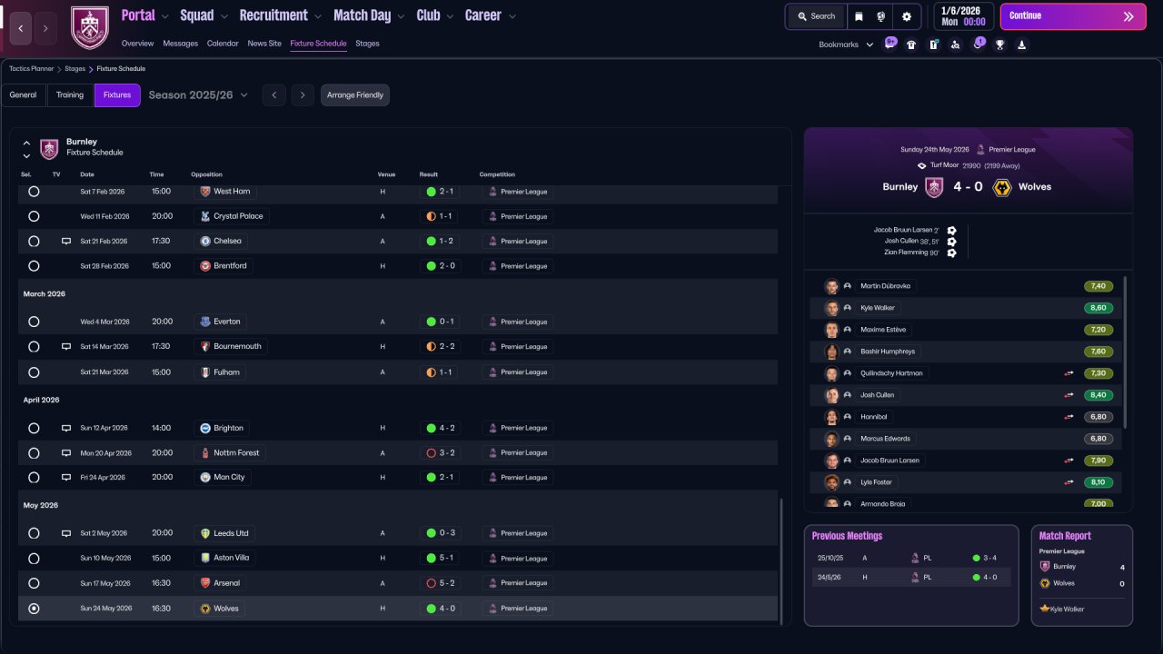Open the Messages submenu tab
1163x654 pixels.
tap(180, 44)
